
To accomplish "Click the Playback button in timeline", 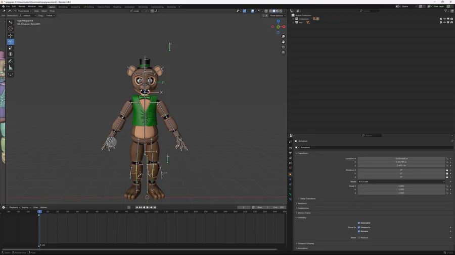I will click(x=14, y=207).
